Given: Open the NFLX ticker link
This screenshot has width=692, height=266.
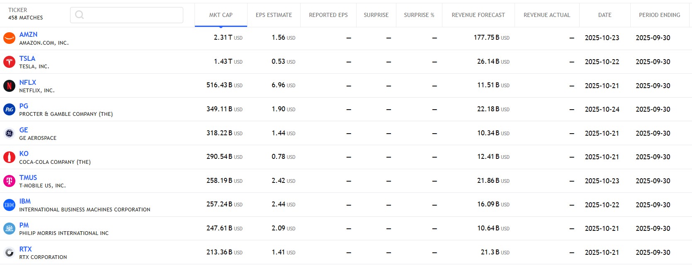Looking at the screenshot, I should tap(28, 82).
